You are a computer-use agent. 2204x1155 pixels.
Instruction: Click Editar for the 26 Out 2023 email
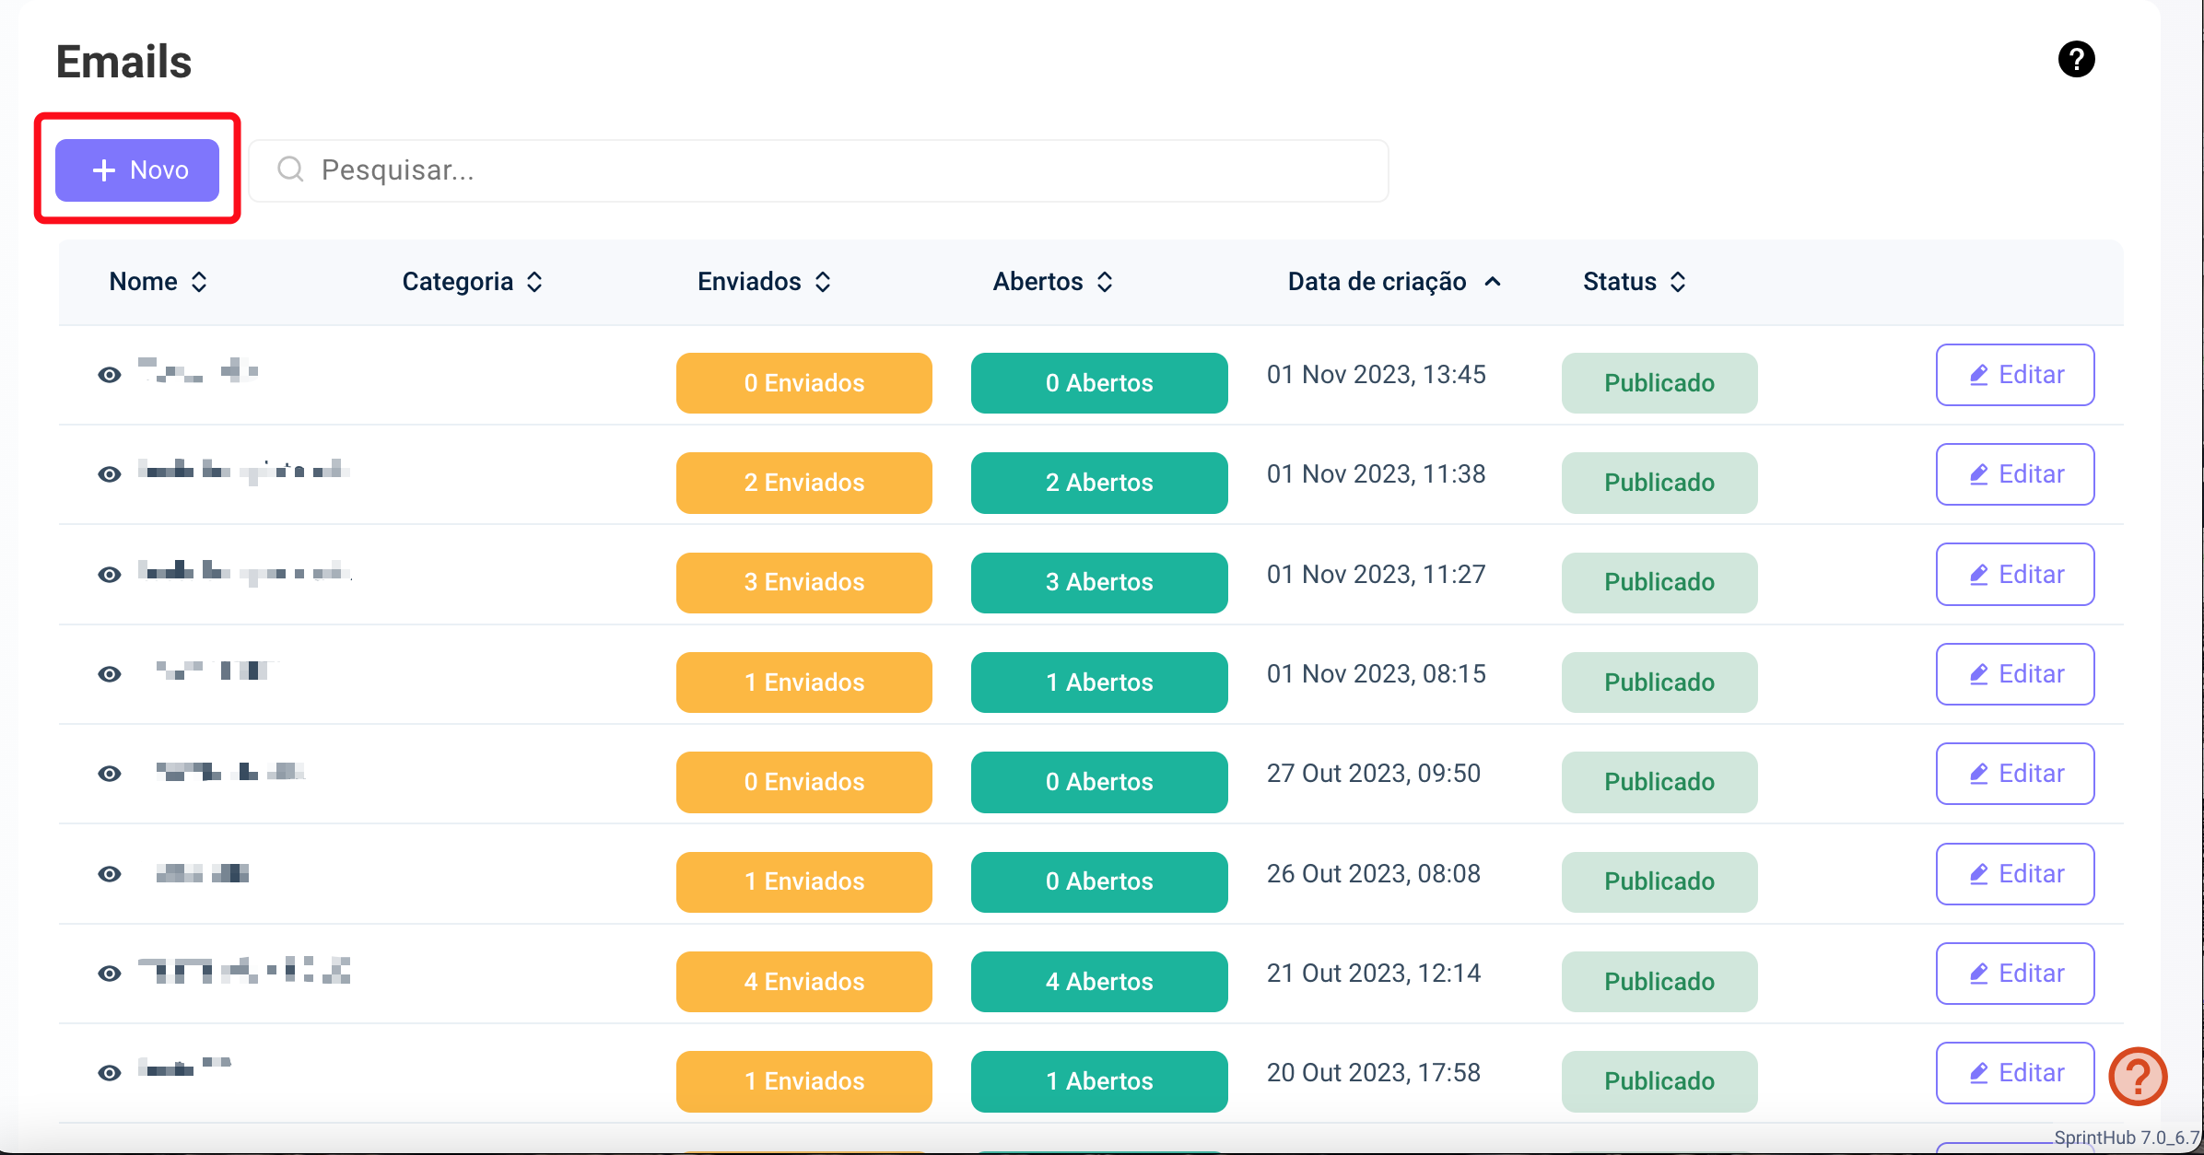(2014, 874)
